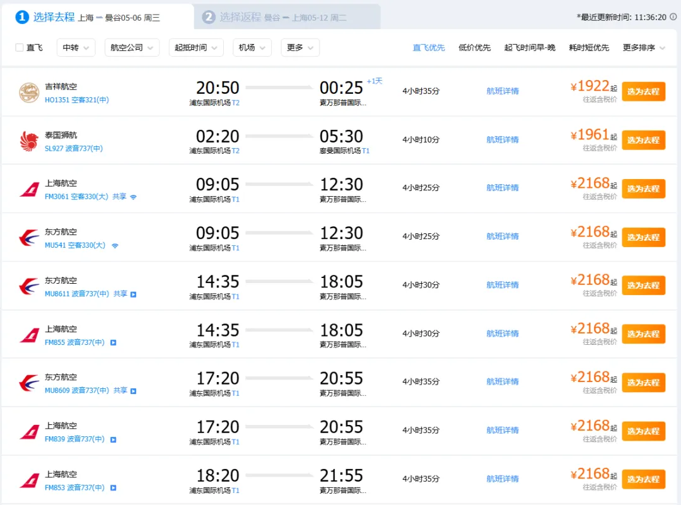Tick the 直飞 direct-flight checkbox
Screen dimensions: 681x505
[19, 48]
